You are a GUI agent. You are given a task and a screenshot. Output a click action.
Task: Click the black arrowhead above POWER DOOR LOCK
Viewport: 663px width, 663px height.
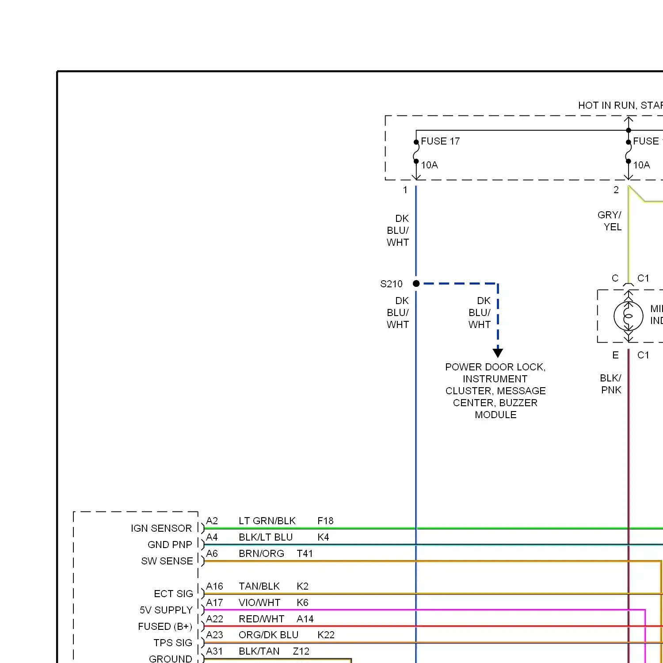498,353
